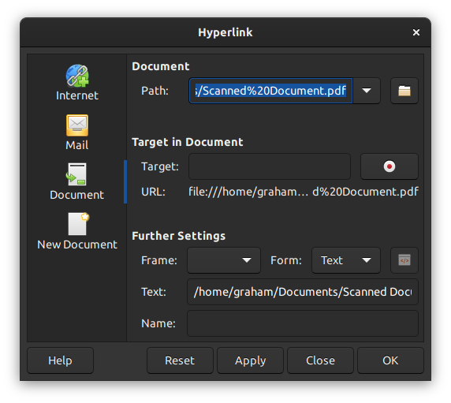The width and height of the screenshot is (451, 403).
Task: Open the Events macro assignment icon
Action: [404, 260]
